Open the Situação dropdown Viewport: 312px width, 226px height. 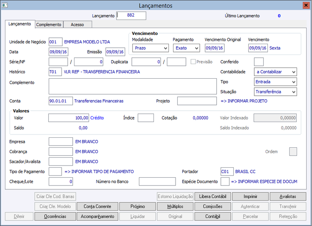[275, 92]
